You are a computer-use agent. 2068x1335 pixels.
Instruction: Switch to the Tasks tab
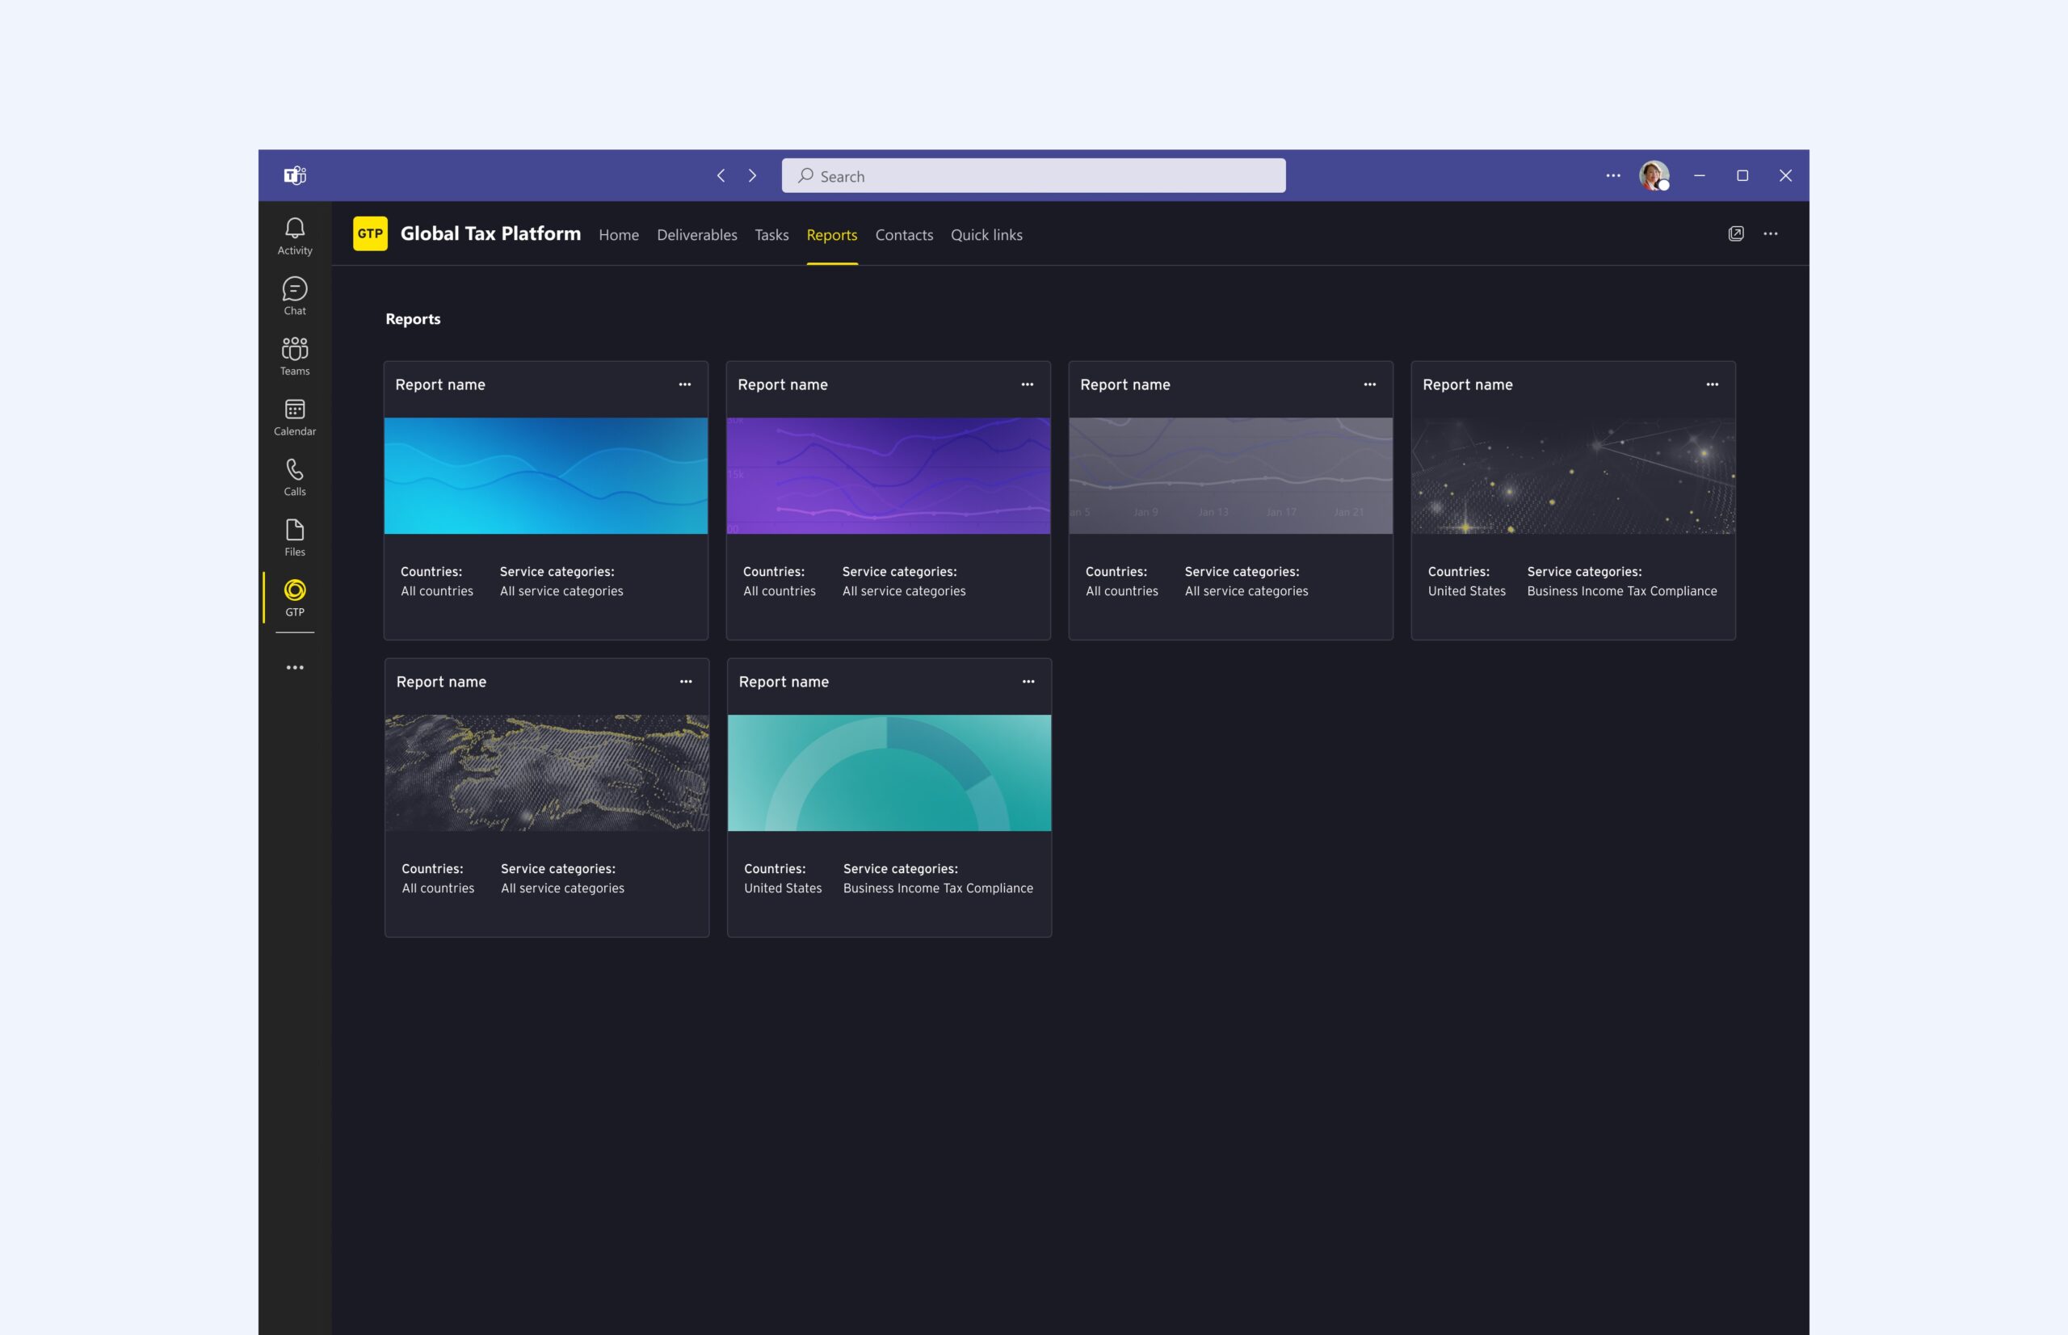(771, 235)
